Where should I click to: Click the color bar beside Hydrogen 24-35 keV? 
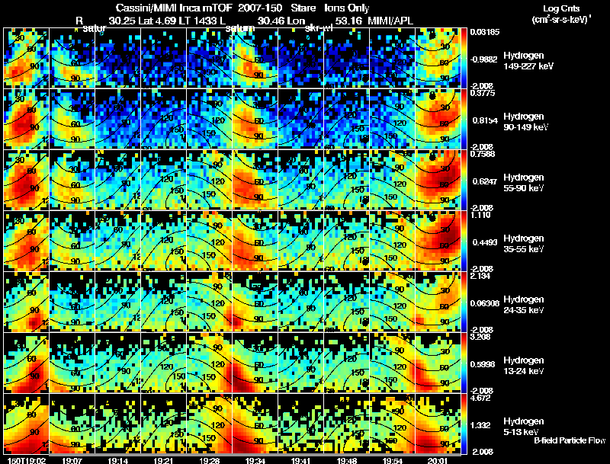point(464,302)
